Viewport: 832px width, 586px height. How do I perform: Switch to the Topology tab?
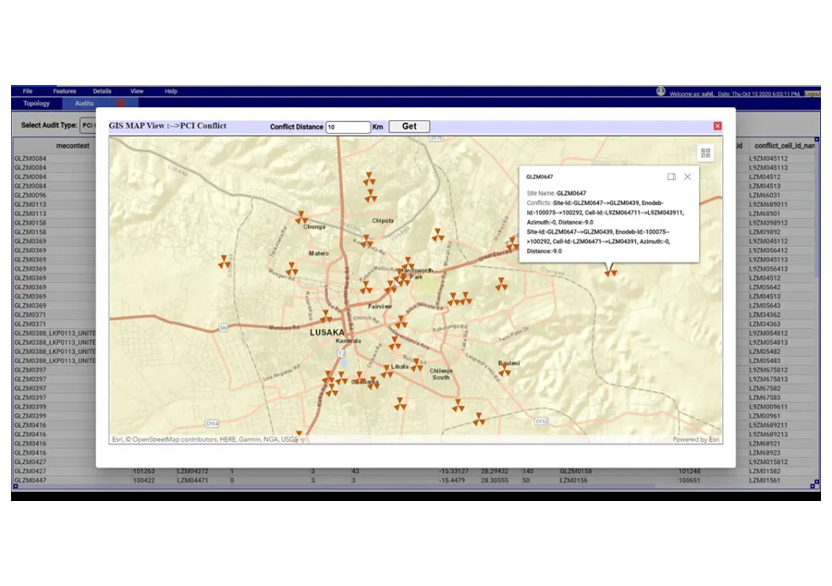point(36,104)
